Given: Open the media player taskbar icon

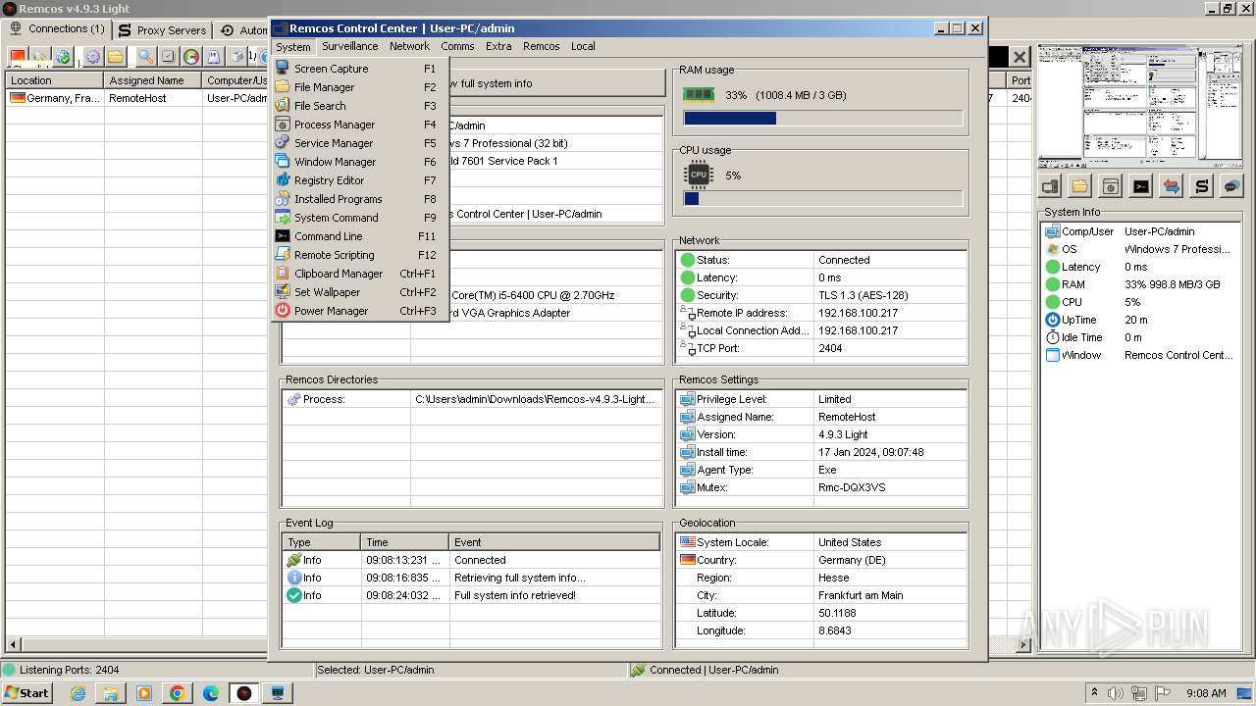Looking at the screenshot, I should [144, 693].
